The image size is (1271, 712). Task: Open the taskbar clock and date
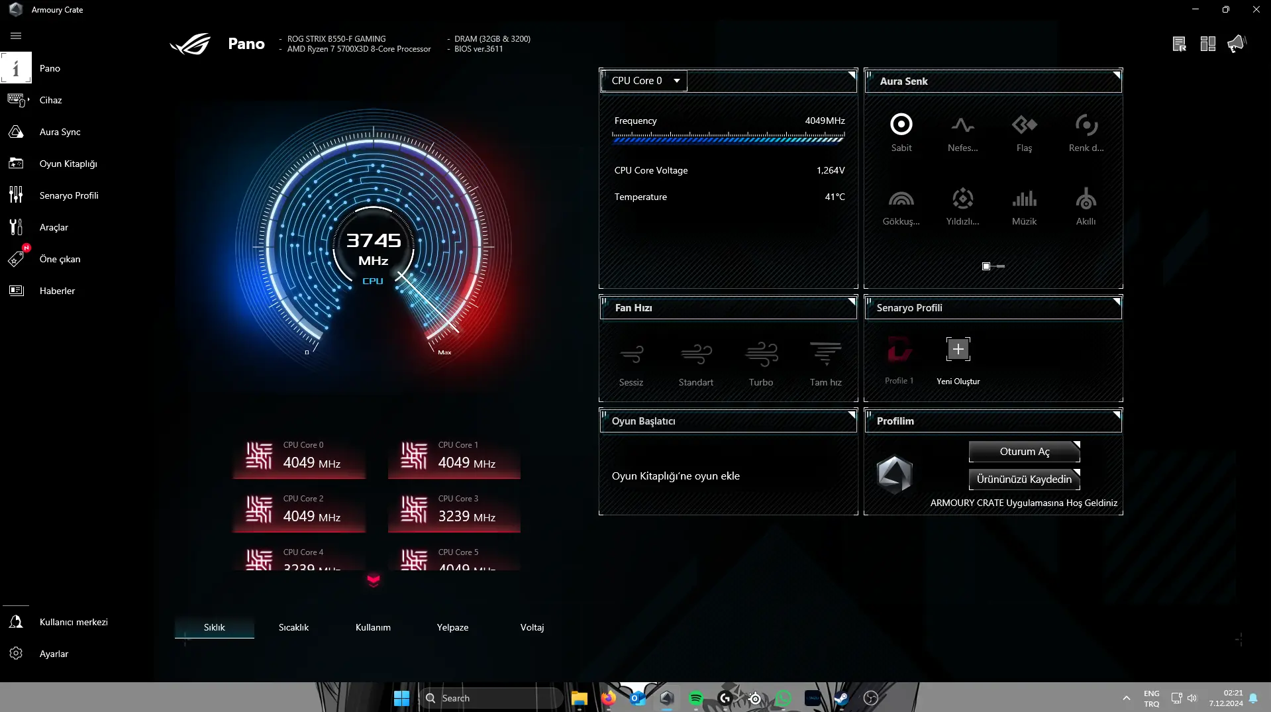1226,698
